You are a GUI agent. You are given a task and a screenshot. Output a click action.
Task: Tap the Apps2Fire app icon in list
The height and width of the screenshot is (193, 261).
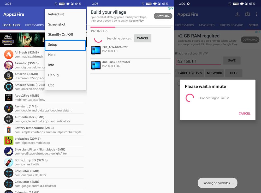coord(9,97)
